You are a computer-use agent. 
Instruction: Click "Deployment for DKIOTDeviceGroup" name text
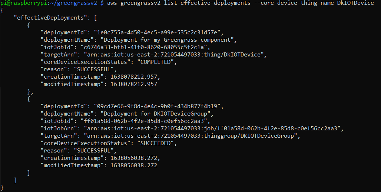(157, 114)
